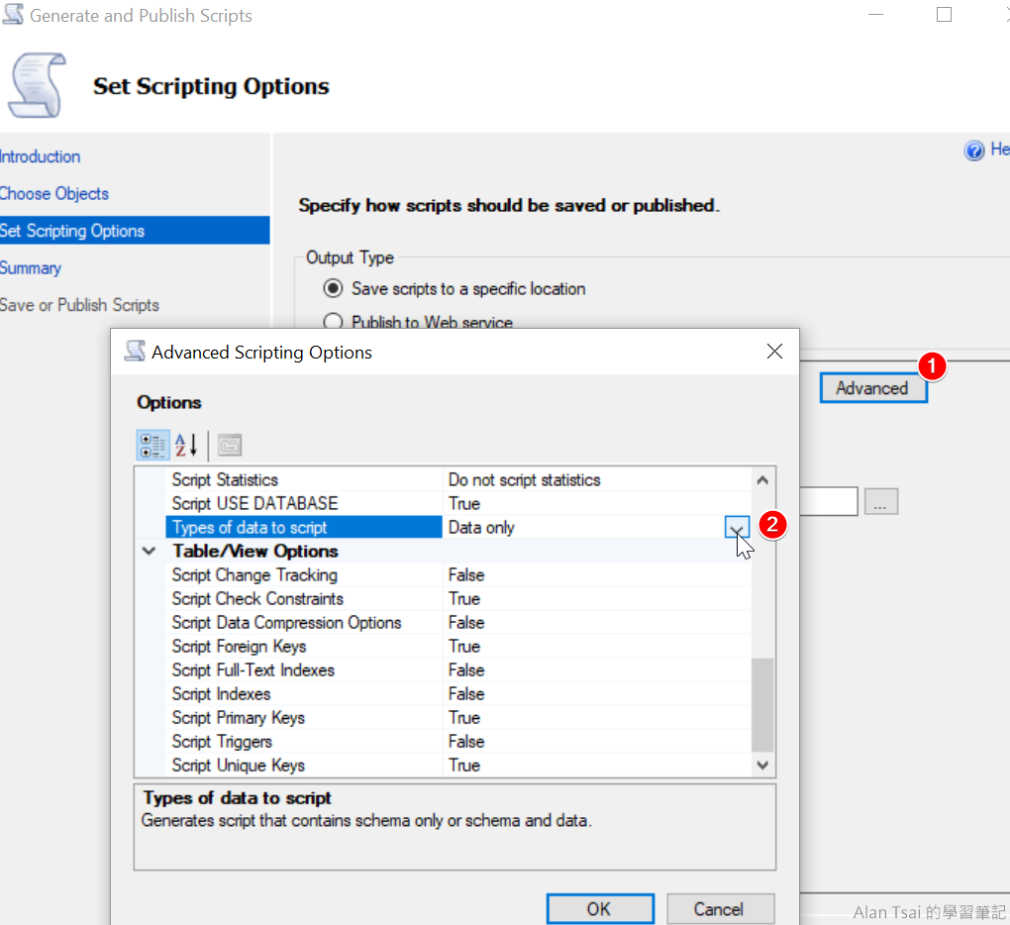Open the Choose Objects step

click(x=54, y=194)
